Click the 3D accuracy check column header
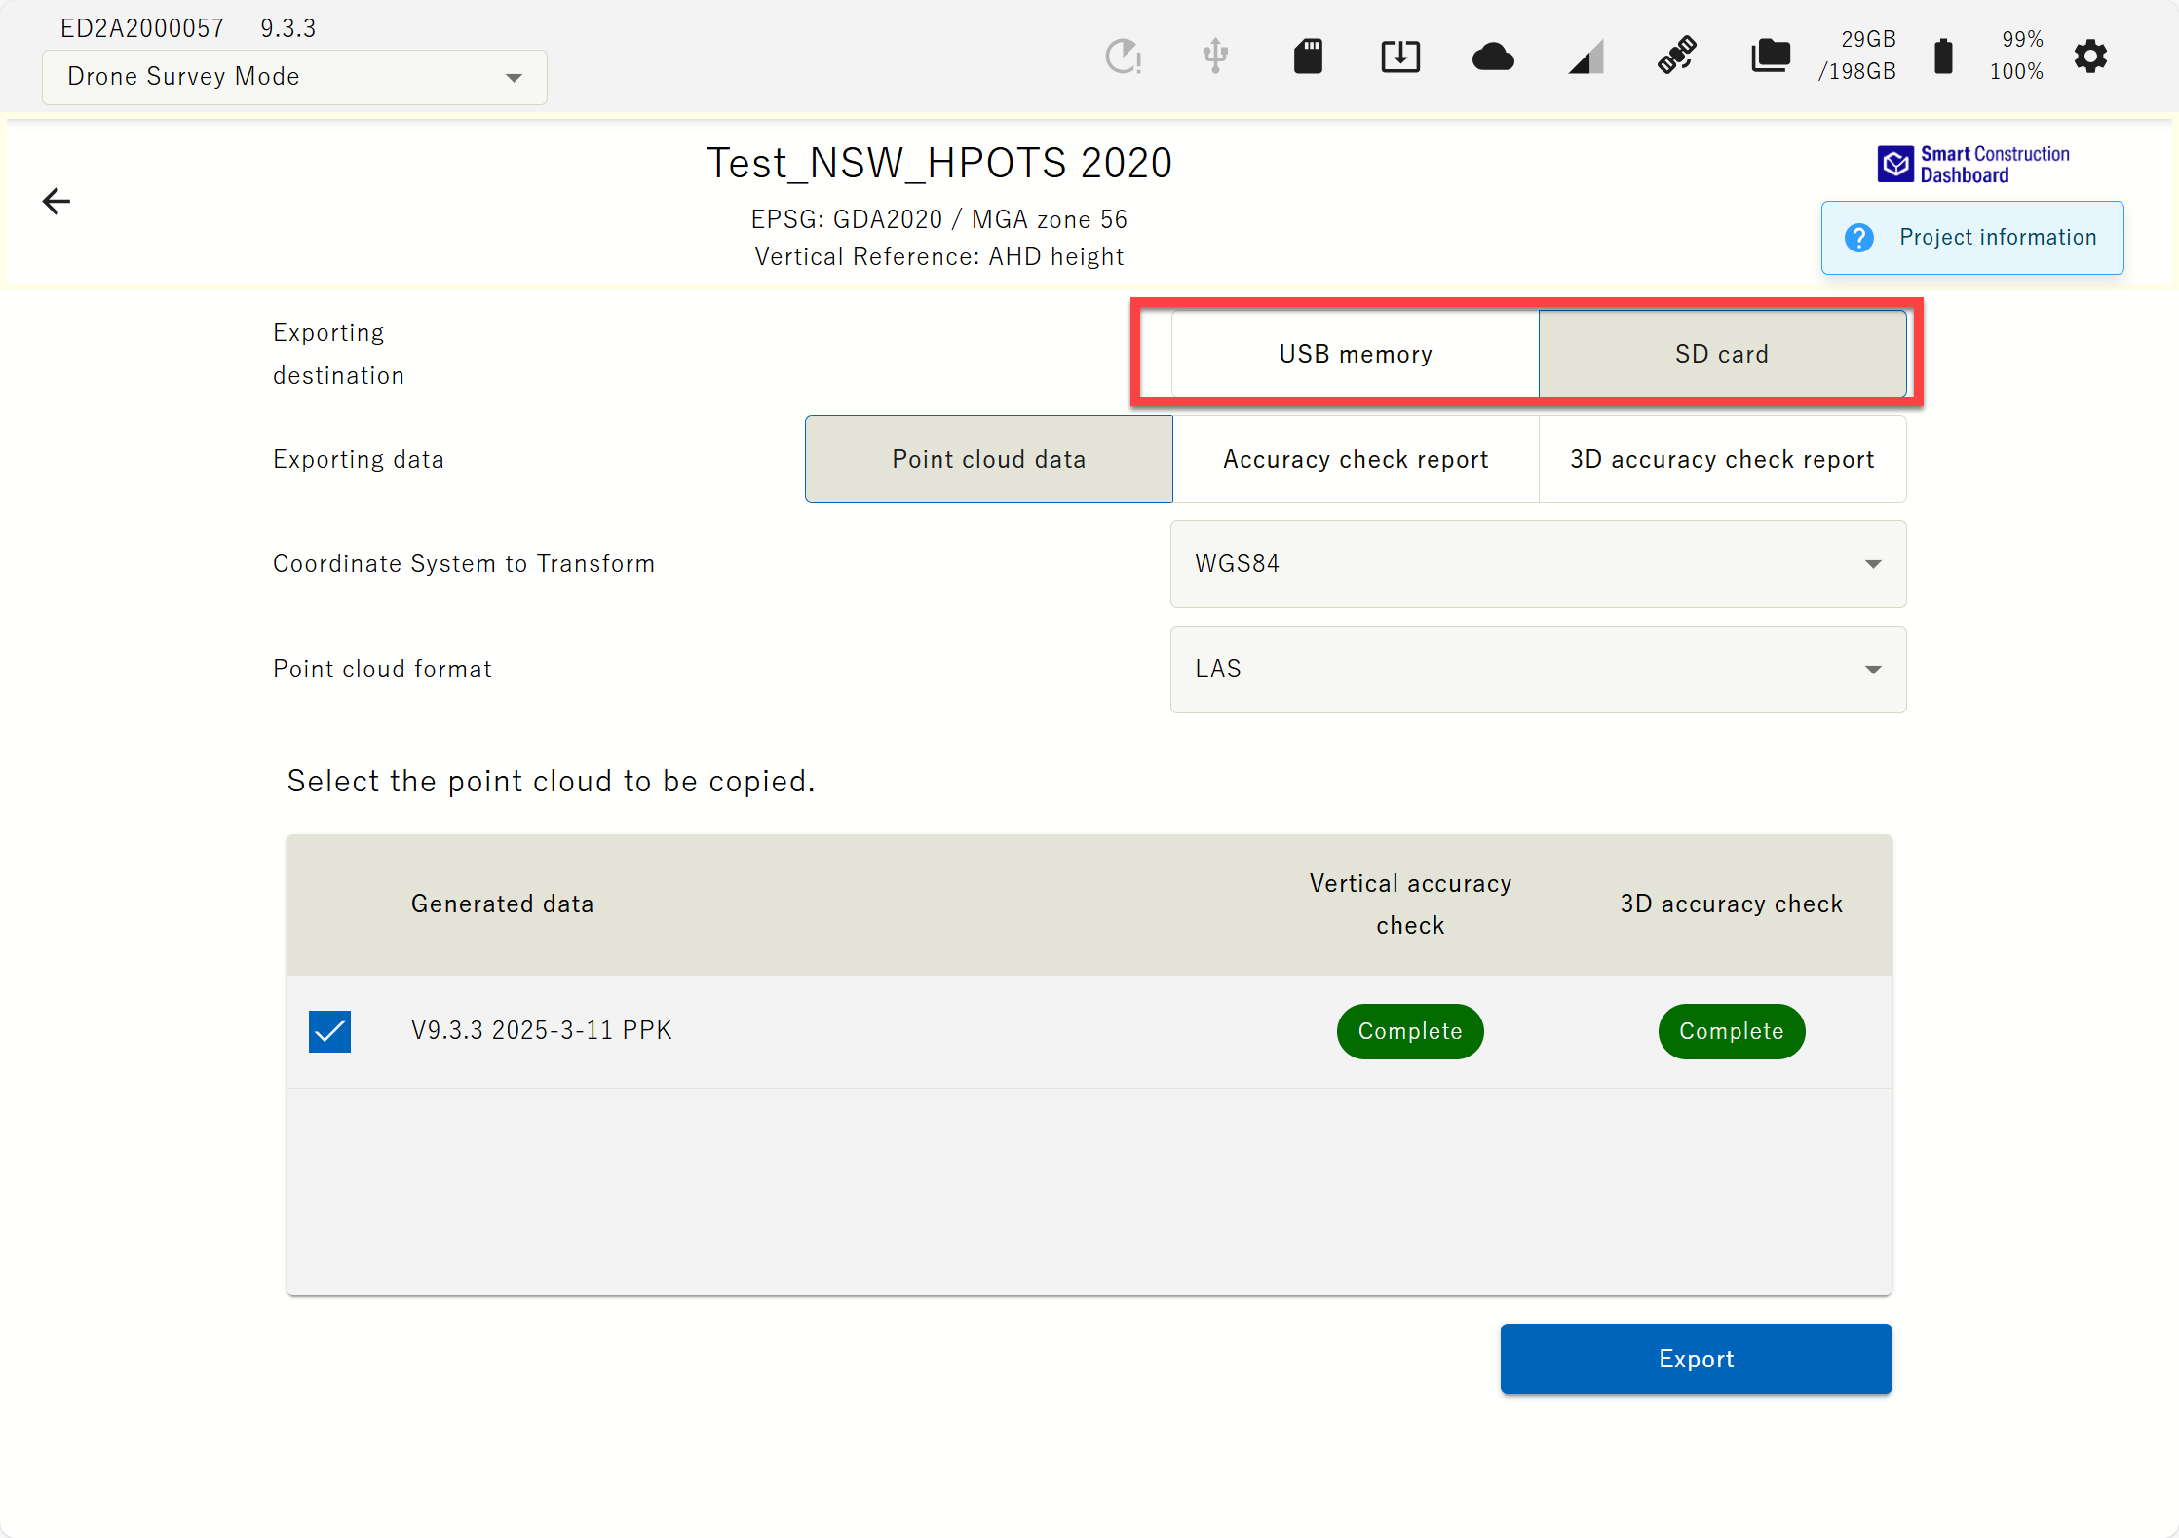 [x=1731, y=904]
